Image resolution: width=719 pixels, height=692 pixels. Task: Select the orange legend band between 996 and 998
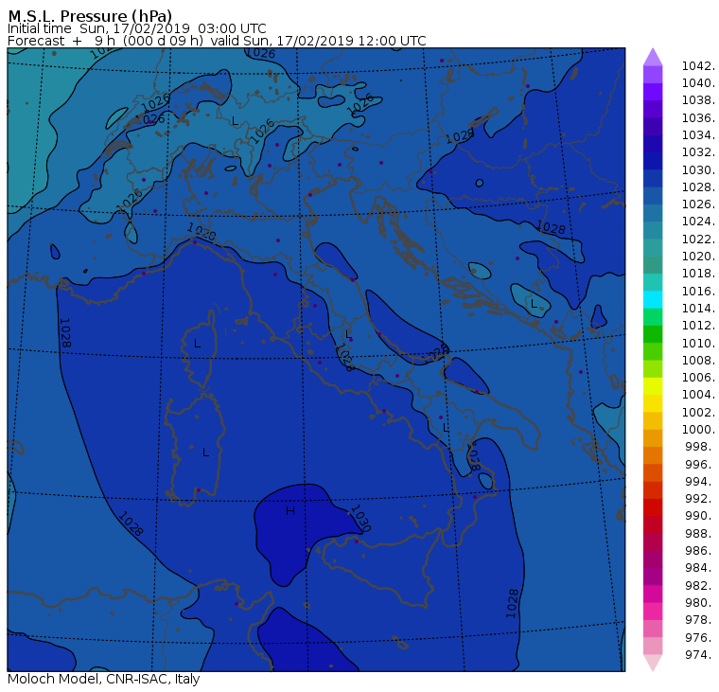click(x=653, y=455)
